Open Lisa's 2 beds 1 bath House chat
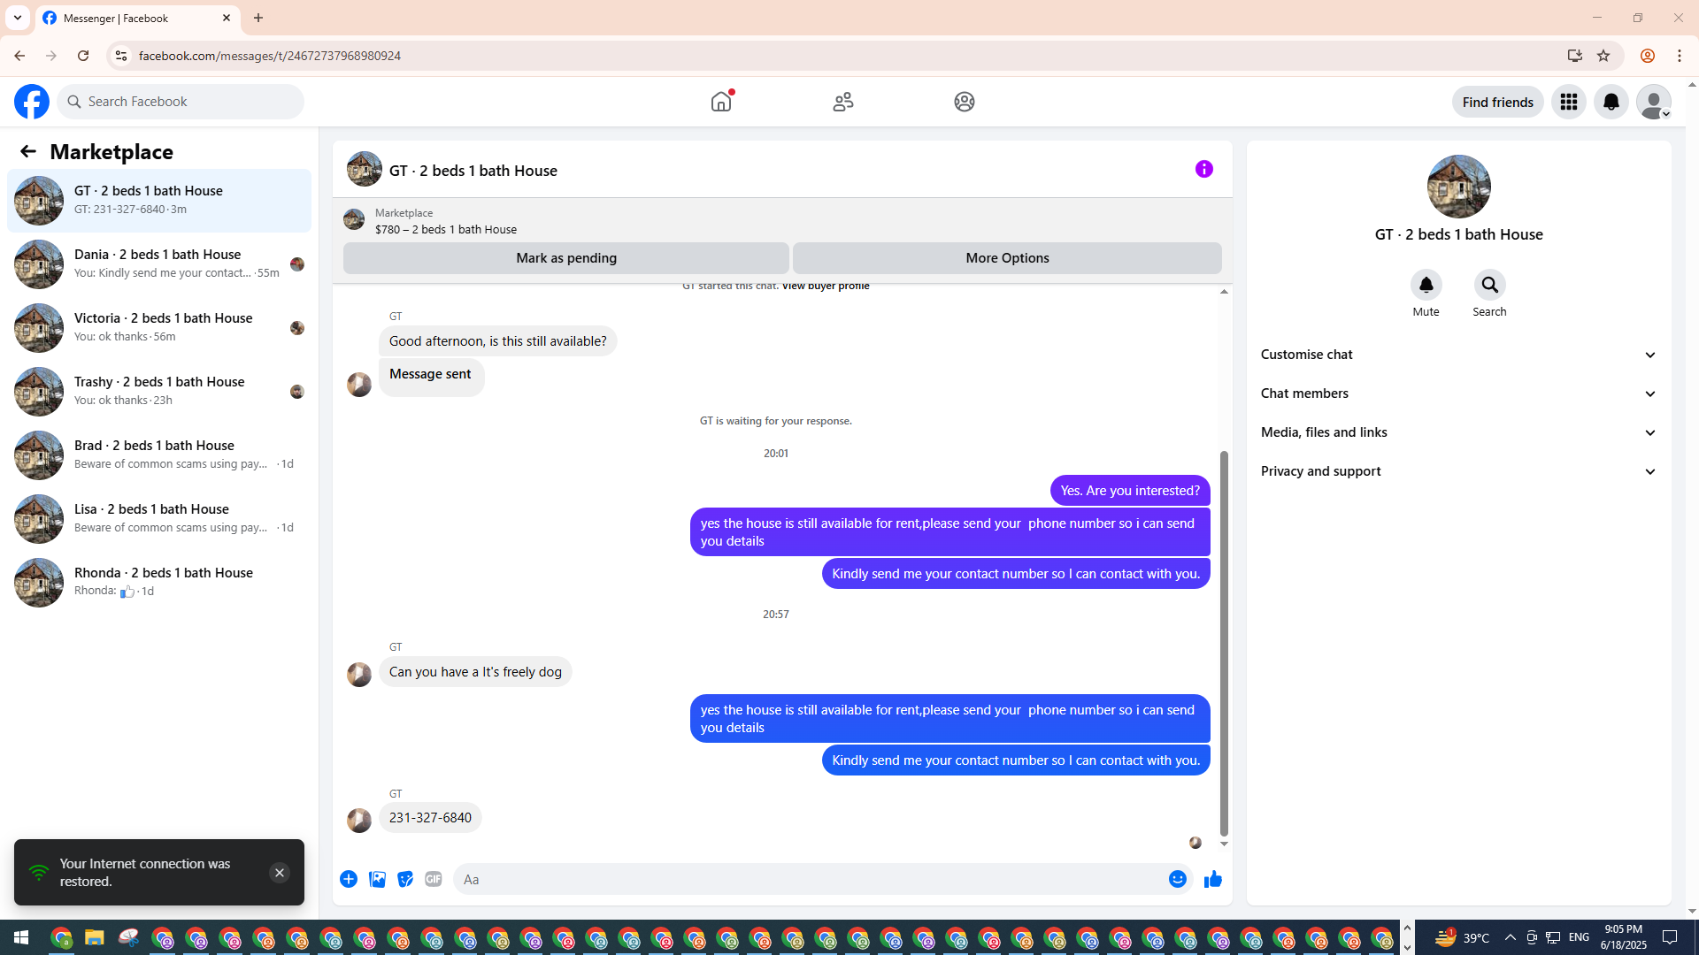The image size is (1699, 955). (159, 519)
